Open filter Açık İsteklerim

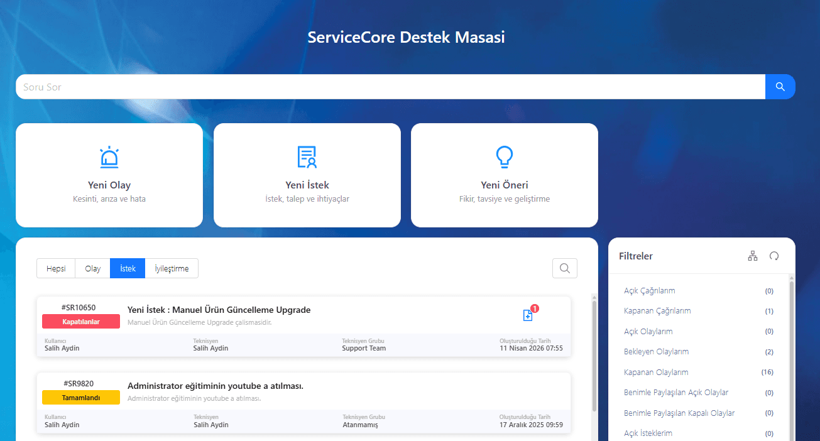pos(648,433)
